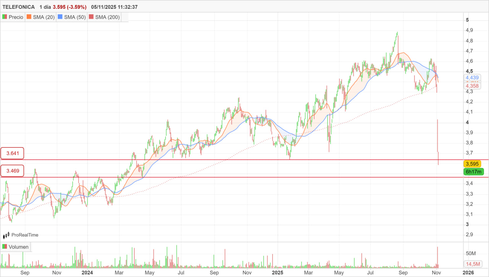Click the green 6h17m countdown badge
This screenshot has height=277, width=489.
[472, 172]
